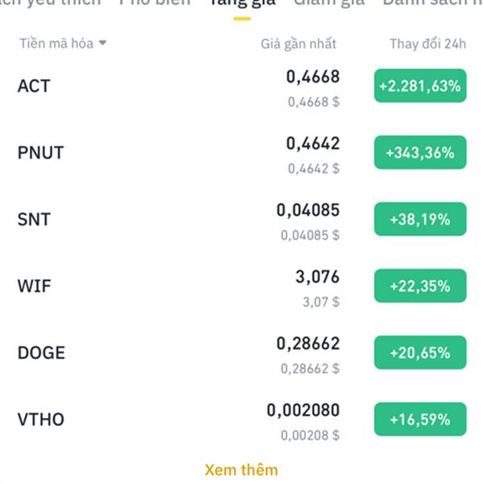
Task: Switch to the Tăng giá tab
Action: pyautogui.click(x=241, y=3)
